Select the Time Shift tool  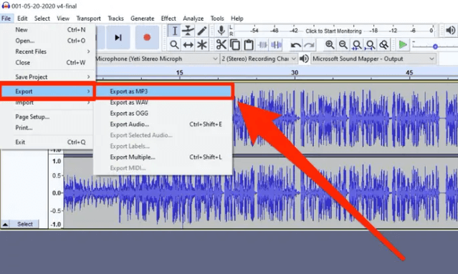[188, 45]
